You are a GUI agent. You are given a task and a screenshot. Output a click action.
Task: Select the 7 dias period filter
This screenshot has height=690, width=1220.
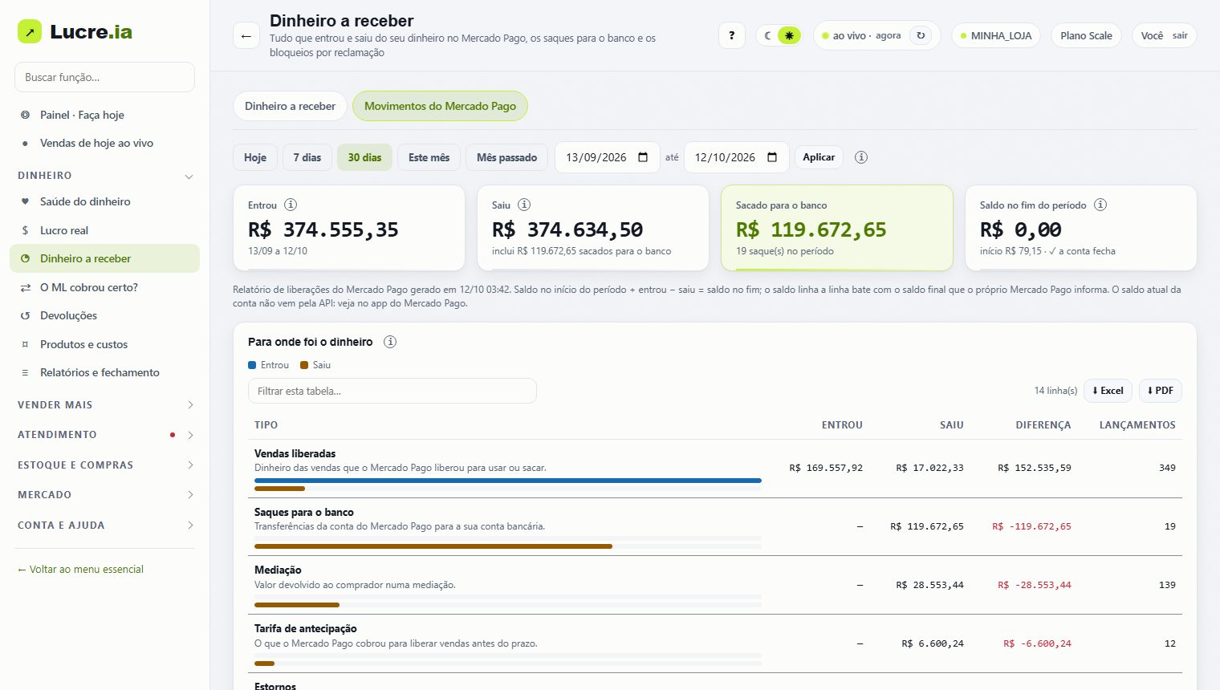[x=307, y=157]
